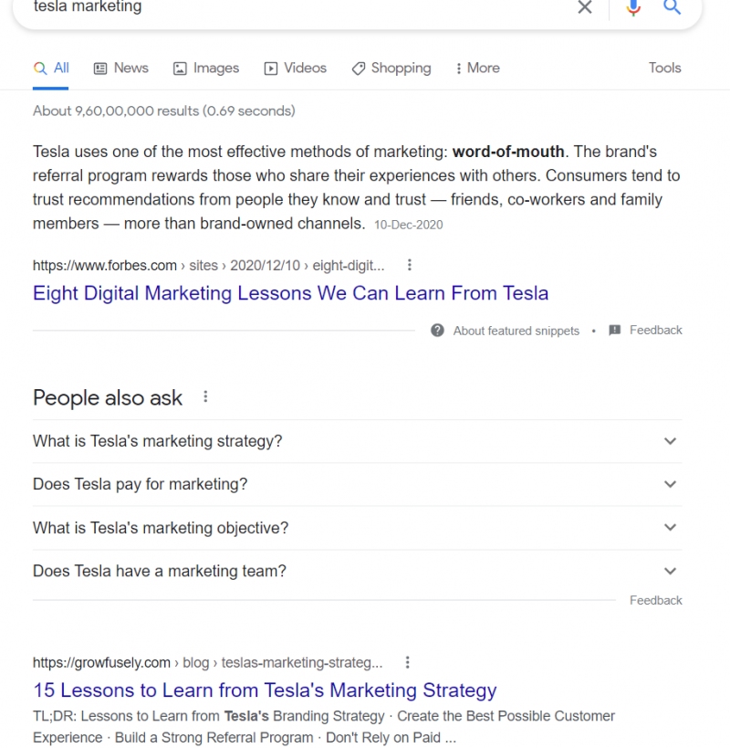Screen dimensions: 730x748
Task: Click the question mark icon near About featured snippets
Action: (x=437, y=331)
